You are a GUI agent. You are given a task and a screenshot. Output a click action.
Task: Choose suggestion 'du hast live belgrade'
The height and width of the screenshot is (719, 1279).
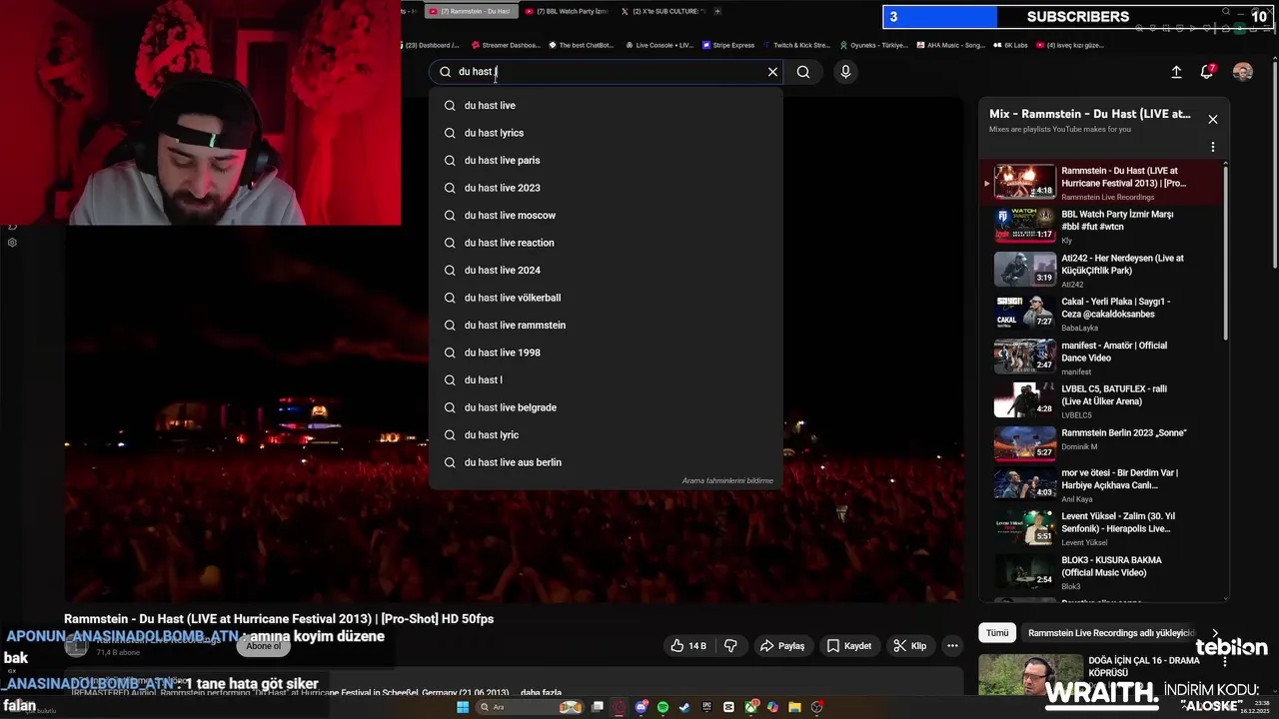pos(606,407)
